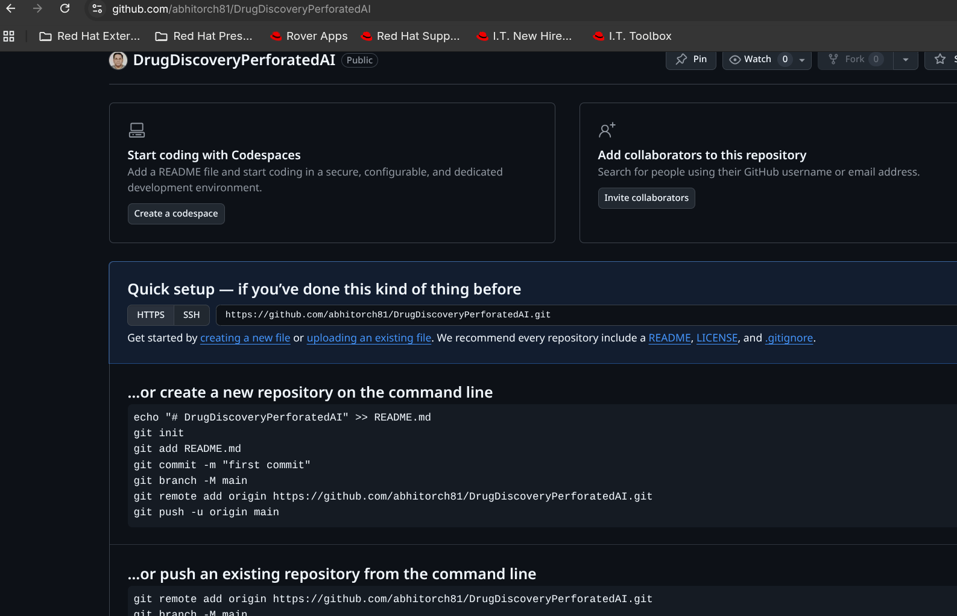Open Red Hat Pres... bookmark folder
Image resolution: width=957 pixels, height=616 pixels.
coord(204,36)
